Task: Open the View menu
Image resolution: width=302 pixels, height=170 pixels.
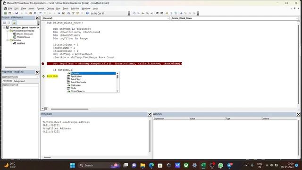Action: pos(24,8)
